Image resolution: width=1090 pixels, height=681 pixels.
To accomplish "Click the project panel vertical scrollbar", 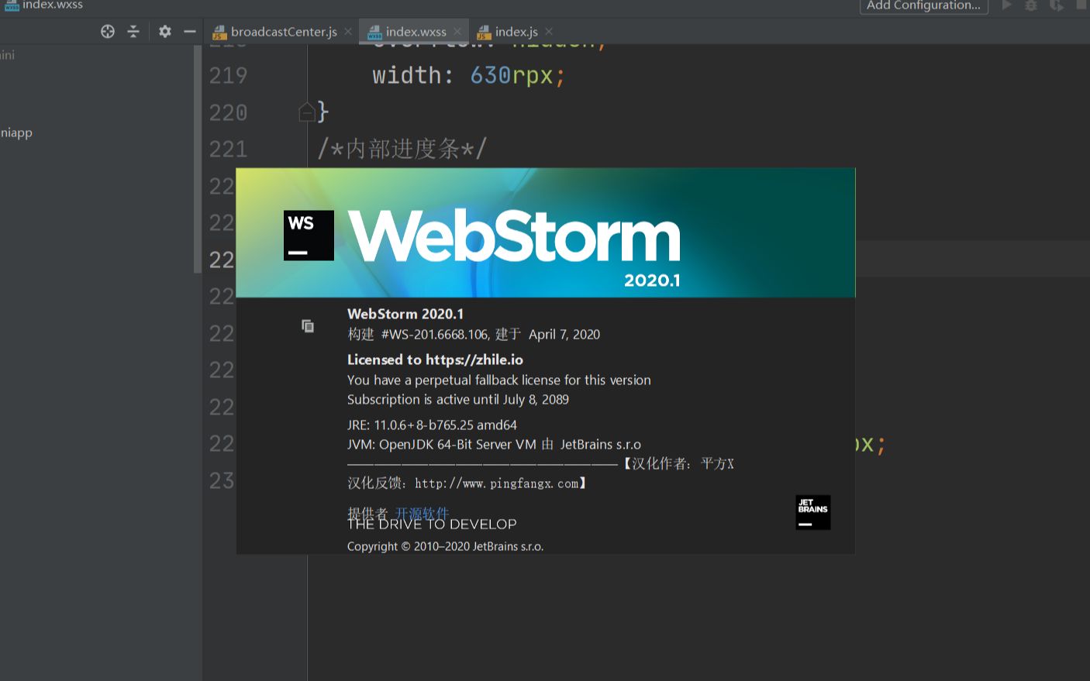I will coord(198,159).
